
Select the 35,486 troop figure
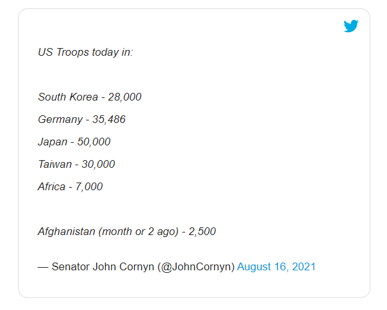click(x=110, y=120)
